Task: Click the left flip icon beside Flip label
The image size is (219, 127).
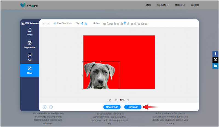Action: click(x=82, y=23)
